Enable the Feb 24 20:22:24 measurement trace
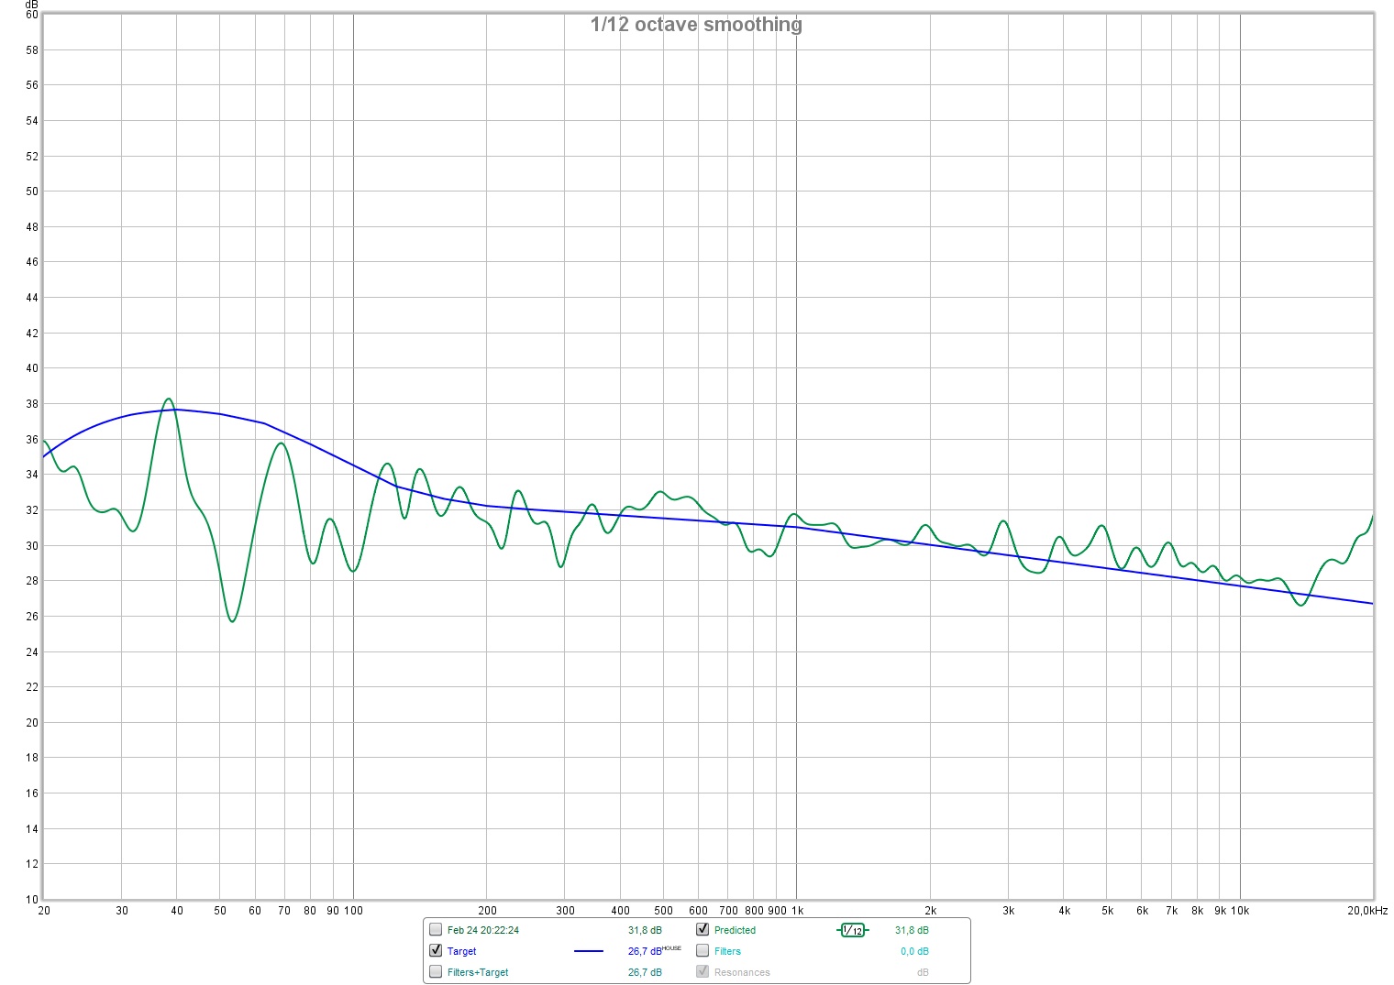 click(436, 929)
